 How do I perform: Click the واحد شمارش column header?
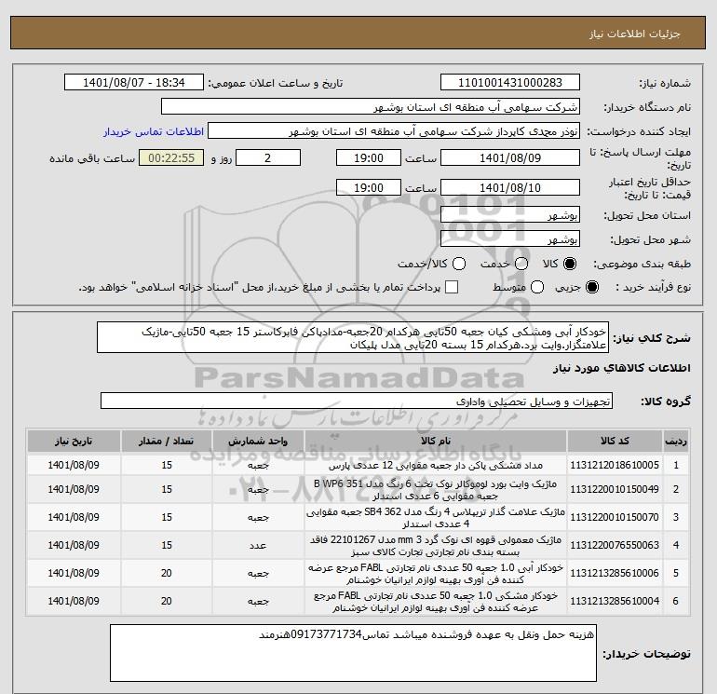pos(258,441)
